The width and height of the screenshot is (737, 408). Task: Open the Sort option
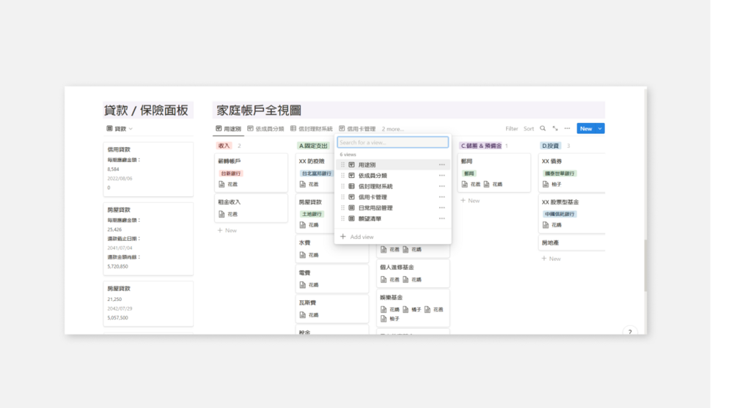click(x=529, y=129)
